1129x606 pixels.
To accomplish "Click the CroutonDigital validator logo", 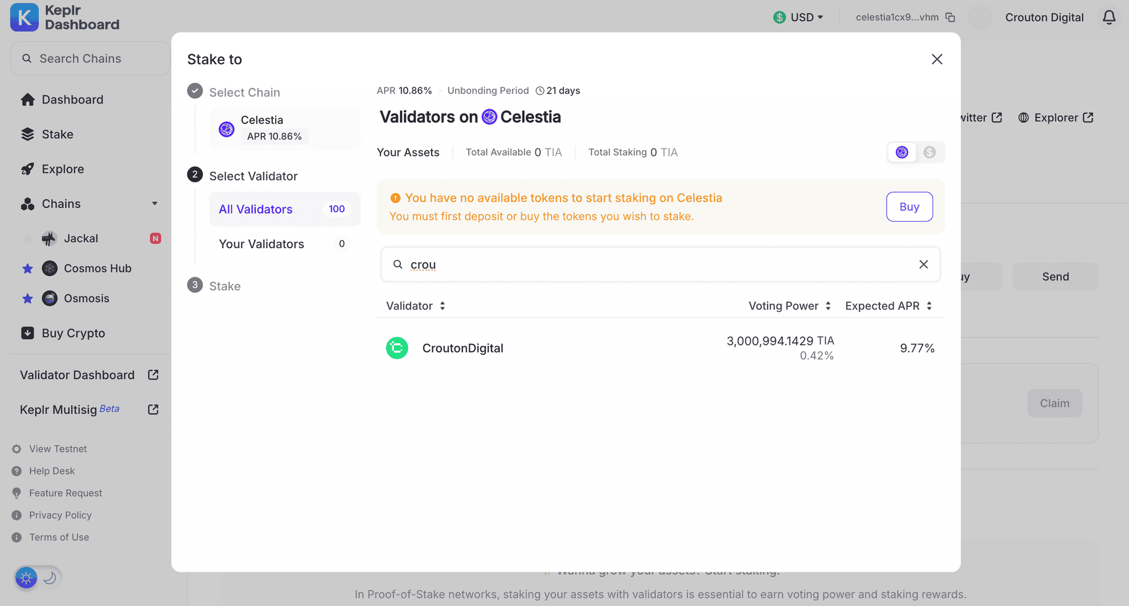I will click(x=397, y=348).
